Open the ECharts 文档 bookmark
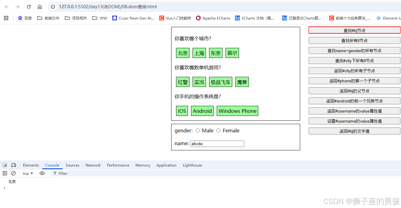Screen dimensions: 401x208 click(255, 18)
